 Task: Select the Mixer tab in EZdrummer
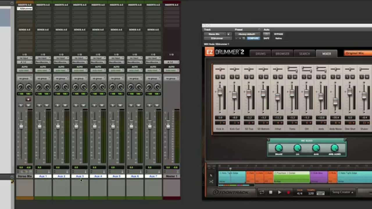click(326, 53)
